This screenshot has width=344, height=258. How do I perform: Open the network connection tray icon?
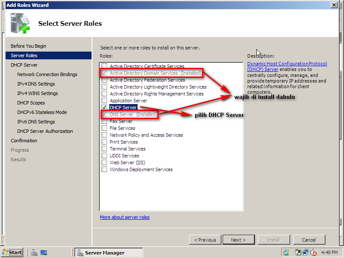coord(305,252)
